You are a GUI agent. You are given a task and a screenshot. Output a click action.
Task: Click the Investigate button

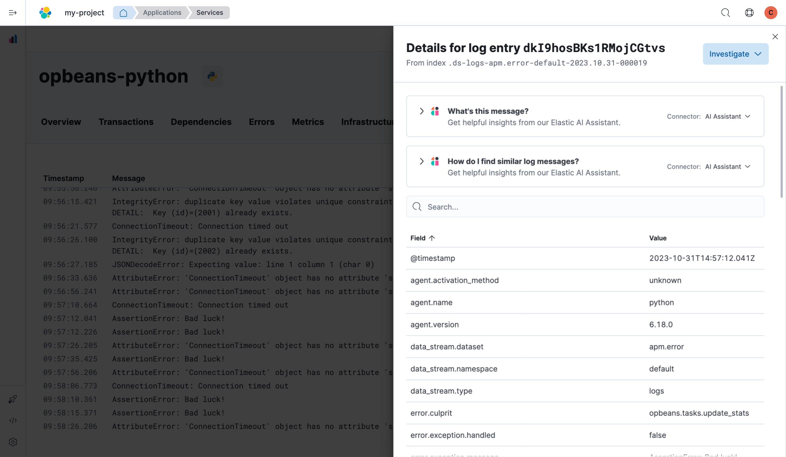[x=735, y=53]
